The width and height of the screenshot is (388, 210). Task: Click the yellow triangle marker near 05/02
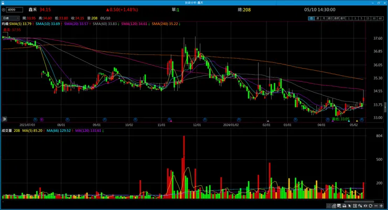point(357,121)
